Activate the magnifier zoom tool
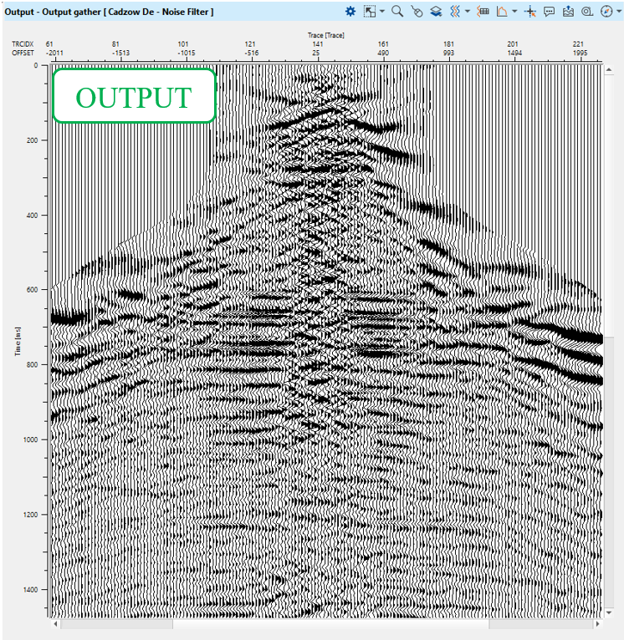The height and width of the screenshot is (640, 624). (397, 12)
